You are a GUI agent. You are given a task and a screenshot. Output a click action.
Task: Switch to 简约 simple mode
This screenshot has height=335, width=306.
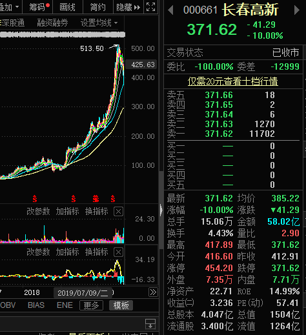(98, 7)
